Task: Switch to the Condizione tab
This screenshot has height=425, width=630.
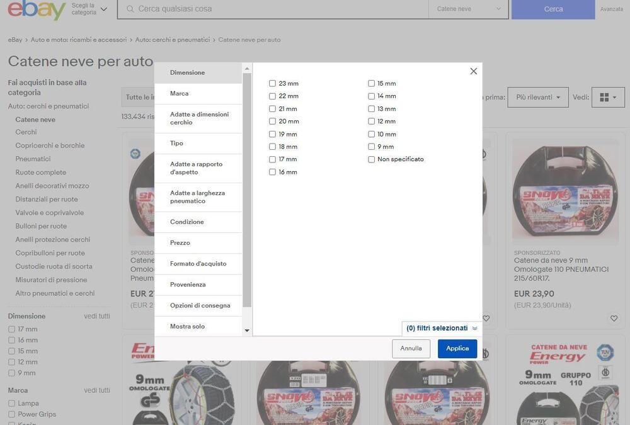Action: pyautogui.click(x=198, y=222)
